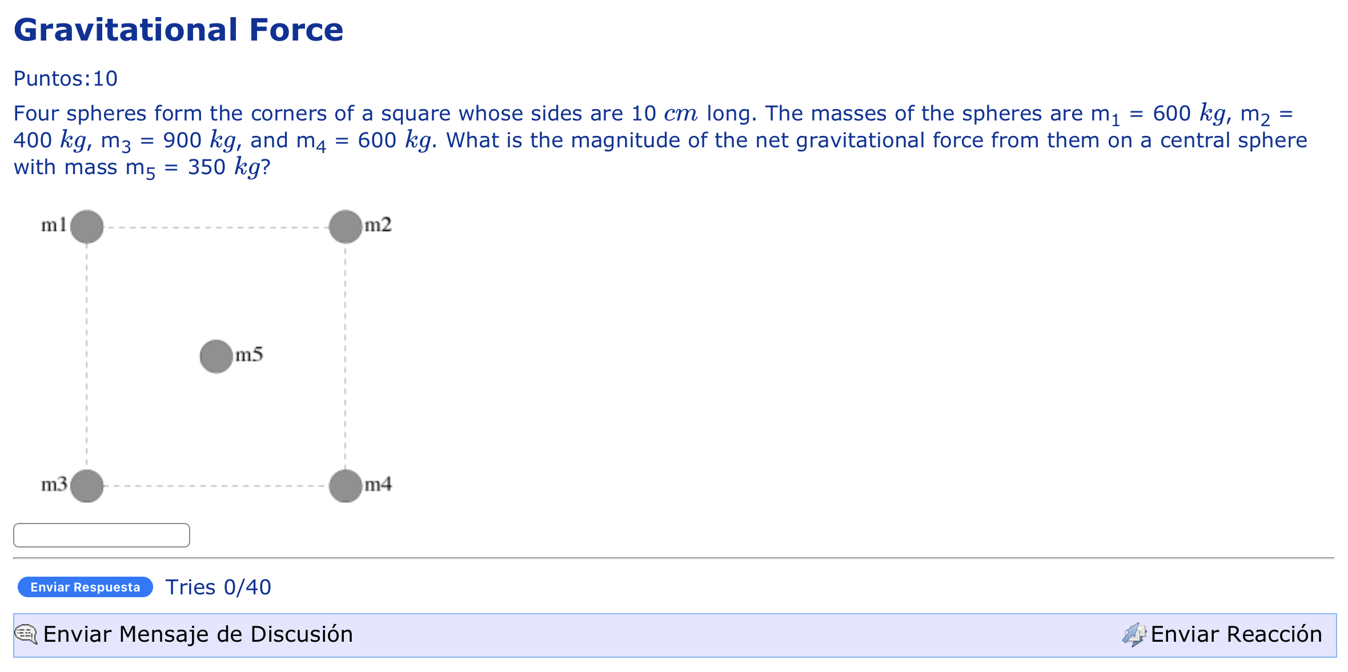Screen dimensions: 1348x672
Task: Select sphere m3 in the diagram
Action: click(86, 486)
